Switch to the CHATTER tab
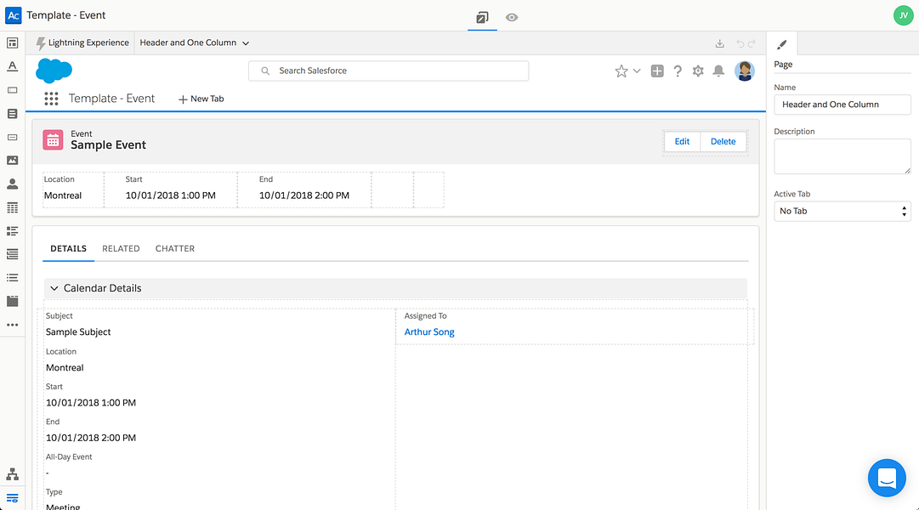 click(x=174, y=248)
